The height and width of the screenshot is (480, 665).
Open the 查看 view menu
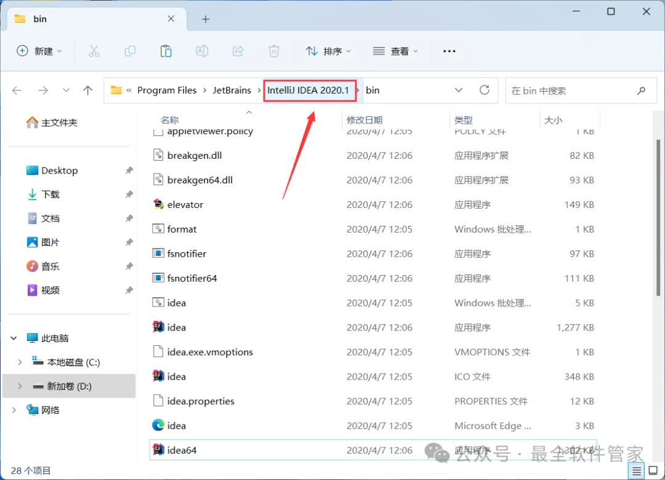(x=395, y=51)
